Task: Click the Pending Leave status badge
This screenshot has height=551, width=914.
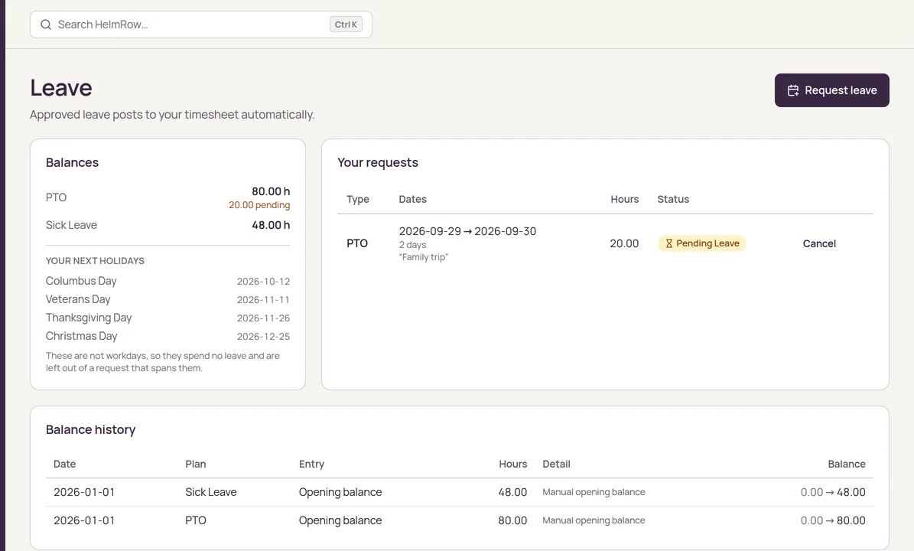Action: [702, 243]
